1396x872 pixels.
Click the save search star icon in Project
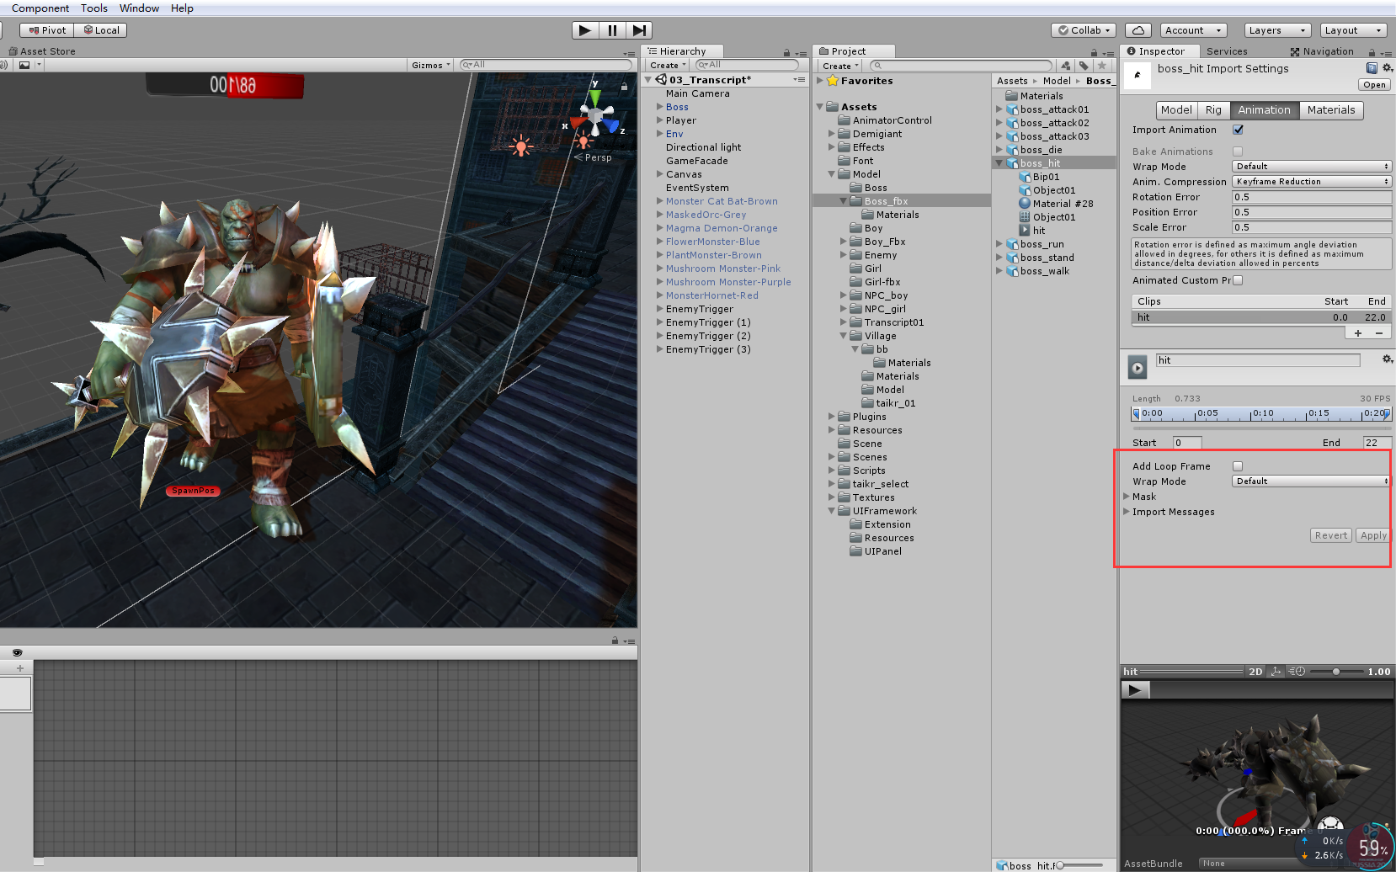(1101, 66)
